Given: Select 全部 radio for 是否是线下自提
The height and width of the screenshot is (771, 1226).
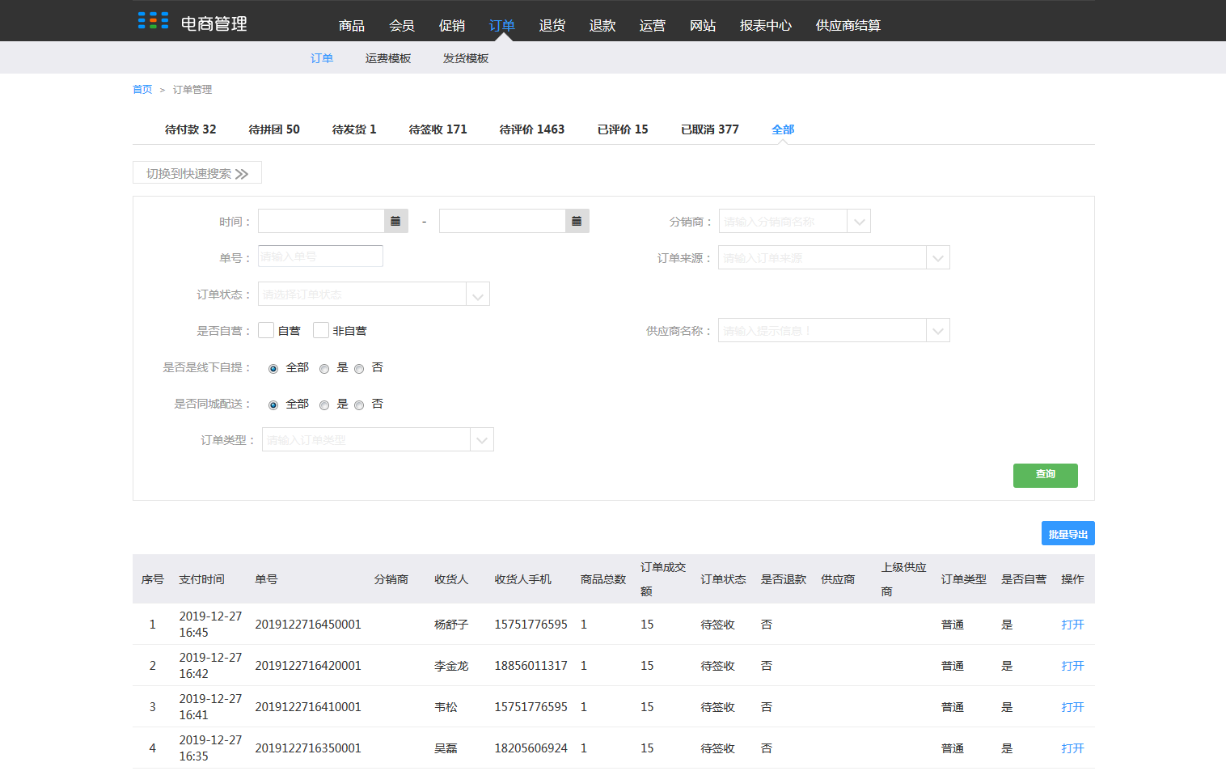Looking at the screenshot, I should point(273,369).
